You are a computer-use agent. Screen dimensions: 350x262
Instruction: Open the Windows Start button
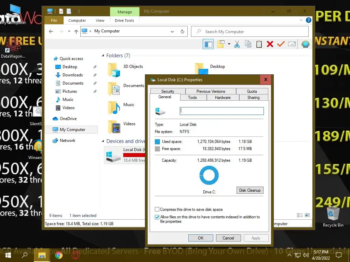[8, 255]
